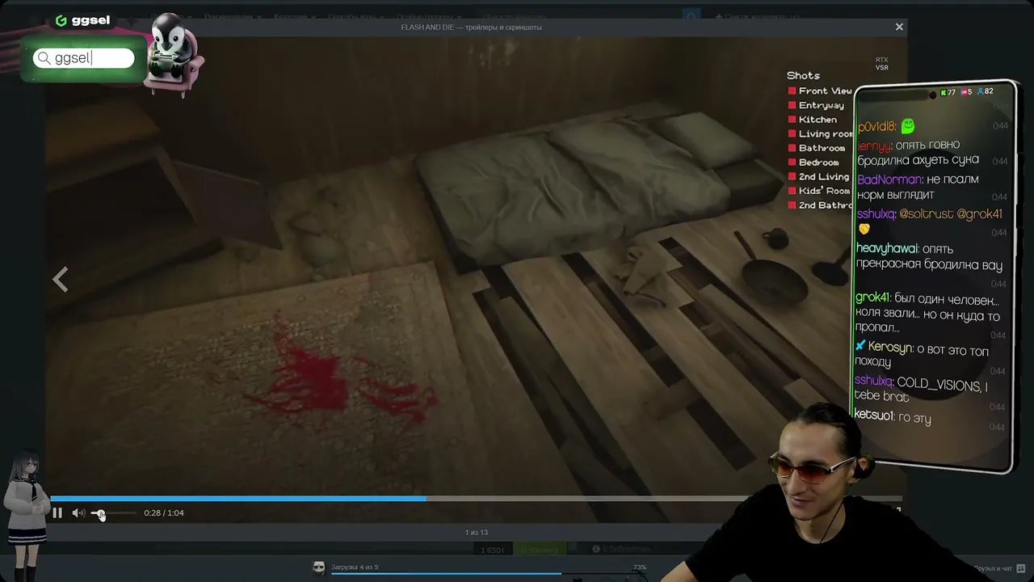1034x582 pixels.
Task: Click the badge icon beside Kerosyn
Action: tap(860, 346)
